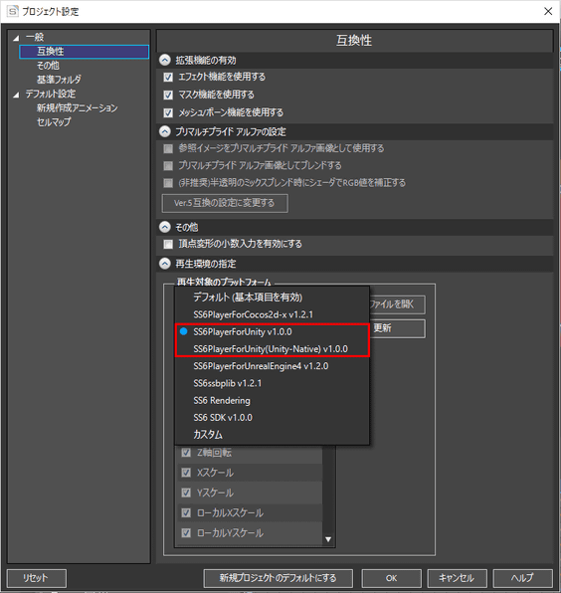Image resolution: width=561 pixels, height=593 pixels.
Task: Click the list's scroll down arrow
Action: [328, 539]
